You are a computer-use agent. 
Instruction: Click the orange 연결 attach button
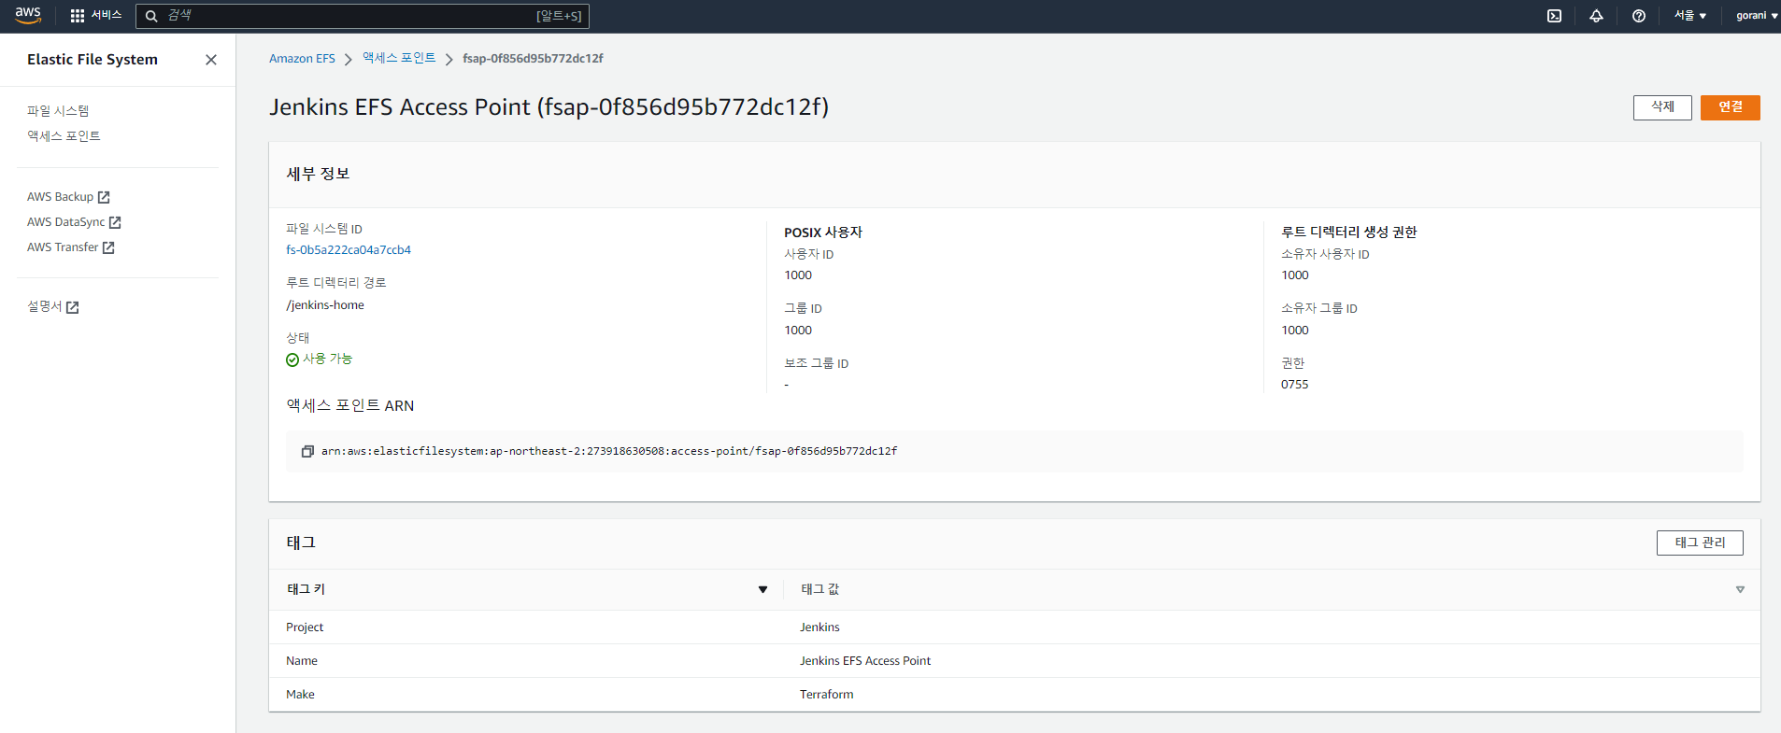click(1731, 107)
